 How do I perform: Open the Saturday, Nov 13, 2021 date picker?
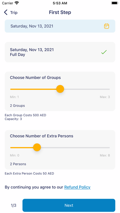tap(60, 26)
